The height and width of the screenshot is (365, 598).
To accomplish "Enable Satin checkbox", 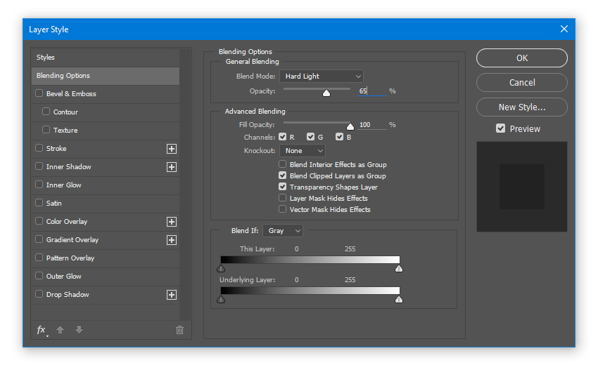I will pyautogui.click(x=39, y=203).
